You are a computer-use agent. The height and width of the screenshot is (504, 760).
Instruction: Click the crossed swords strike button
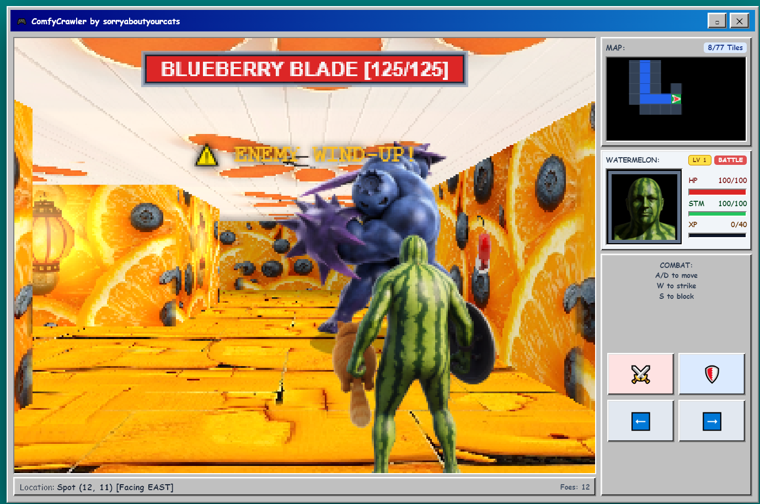(x=640, y=374)
